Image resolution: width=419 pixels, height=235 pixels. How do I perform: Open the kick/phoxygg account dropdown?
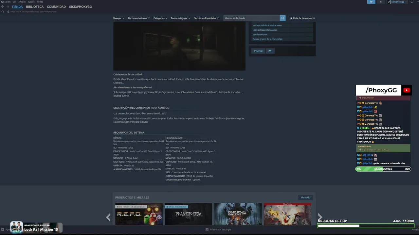tap(399, 2)
